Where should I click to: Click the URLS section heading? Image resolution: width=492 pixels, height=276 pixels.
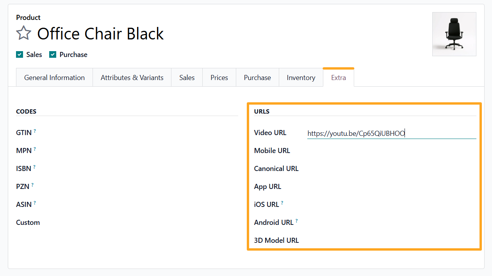(x=262, y=112)
